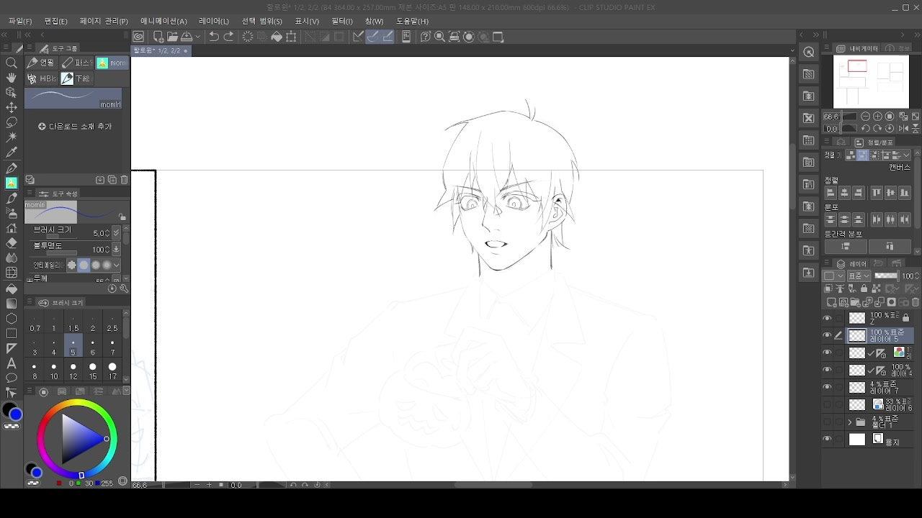This screenshot has height=518, width=922.
Task: Delete layer using Layer panel trash icon
Action: point(916,302)
